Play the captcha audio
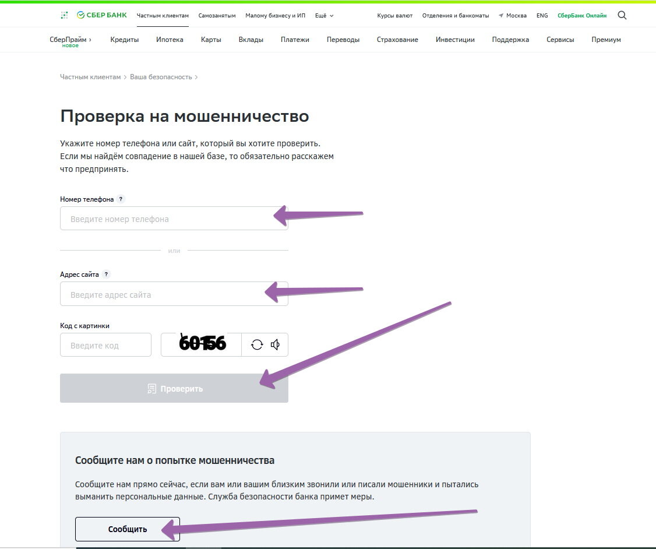The image size is (656, 549). coord(275,345)
